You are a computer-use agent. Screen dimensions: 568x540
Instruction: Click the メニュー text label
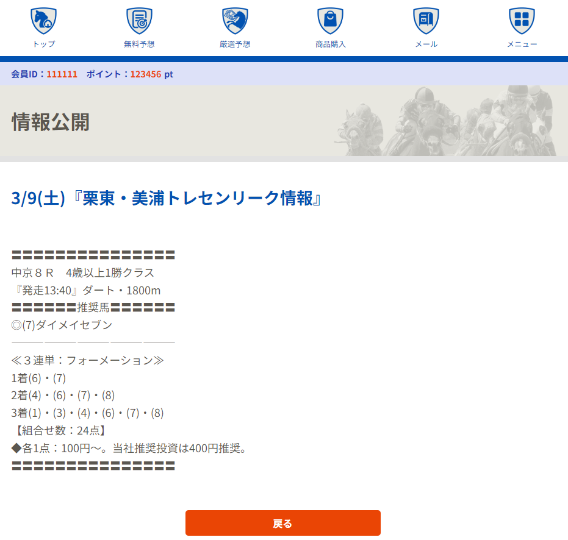522,44
